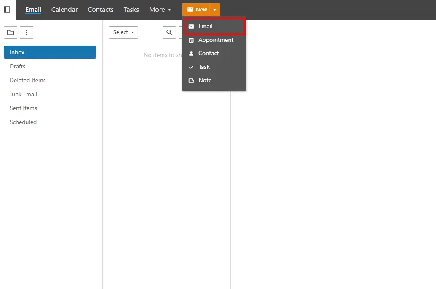Viewport: 436px width, 289px height.
Task: Open the Select dropdown in message list
Action: point(123,32)
